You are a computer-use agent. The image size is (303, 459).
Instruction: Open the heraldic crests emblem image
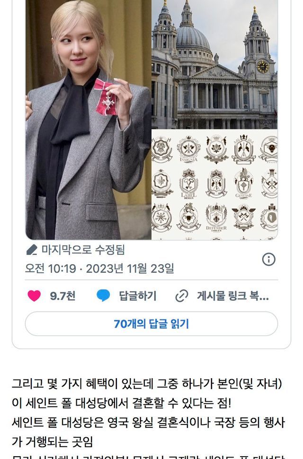(215, 185)
